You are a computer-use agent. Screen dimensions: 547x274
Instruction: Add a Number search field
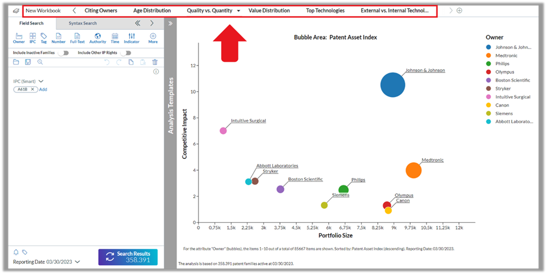[x=58, y=38]
